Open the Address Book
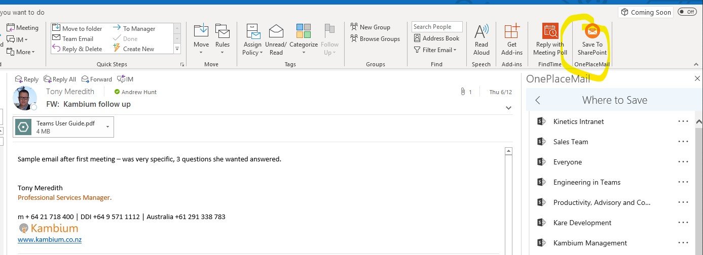 pyautogui.click(x=436, y=38)
